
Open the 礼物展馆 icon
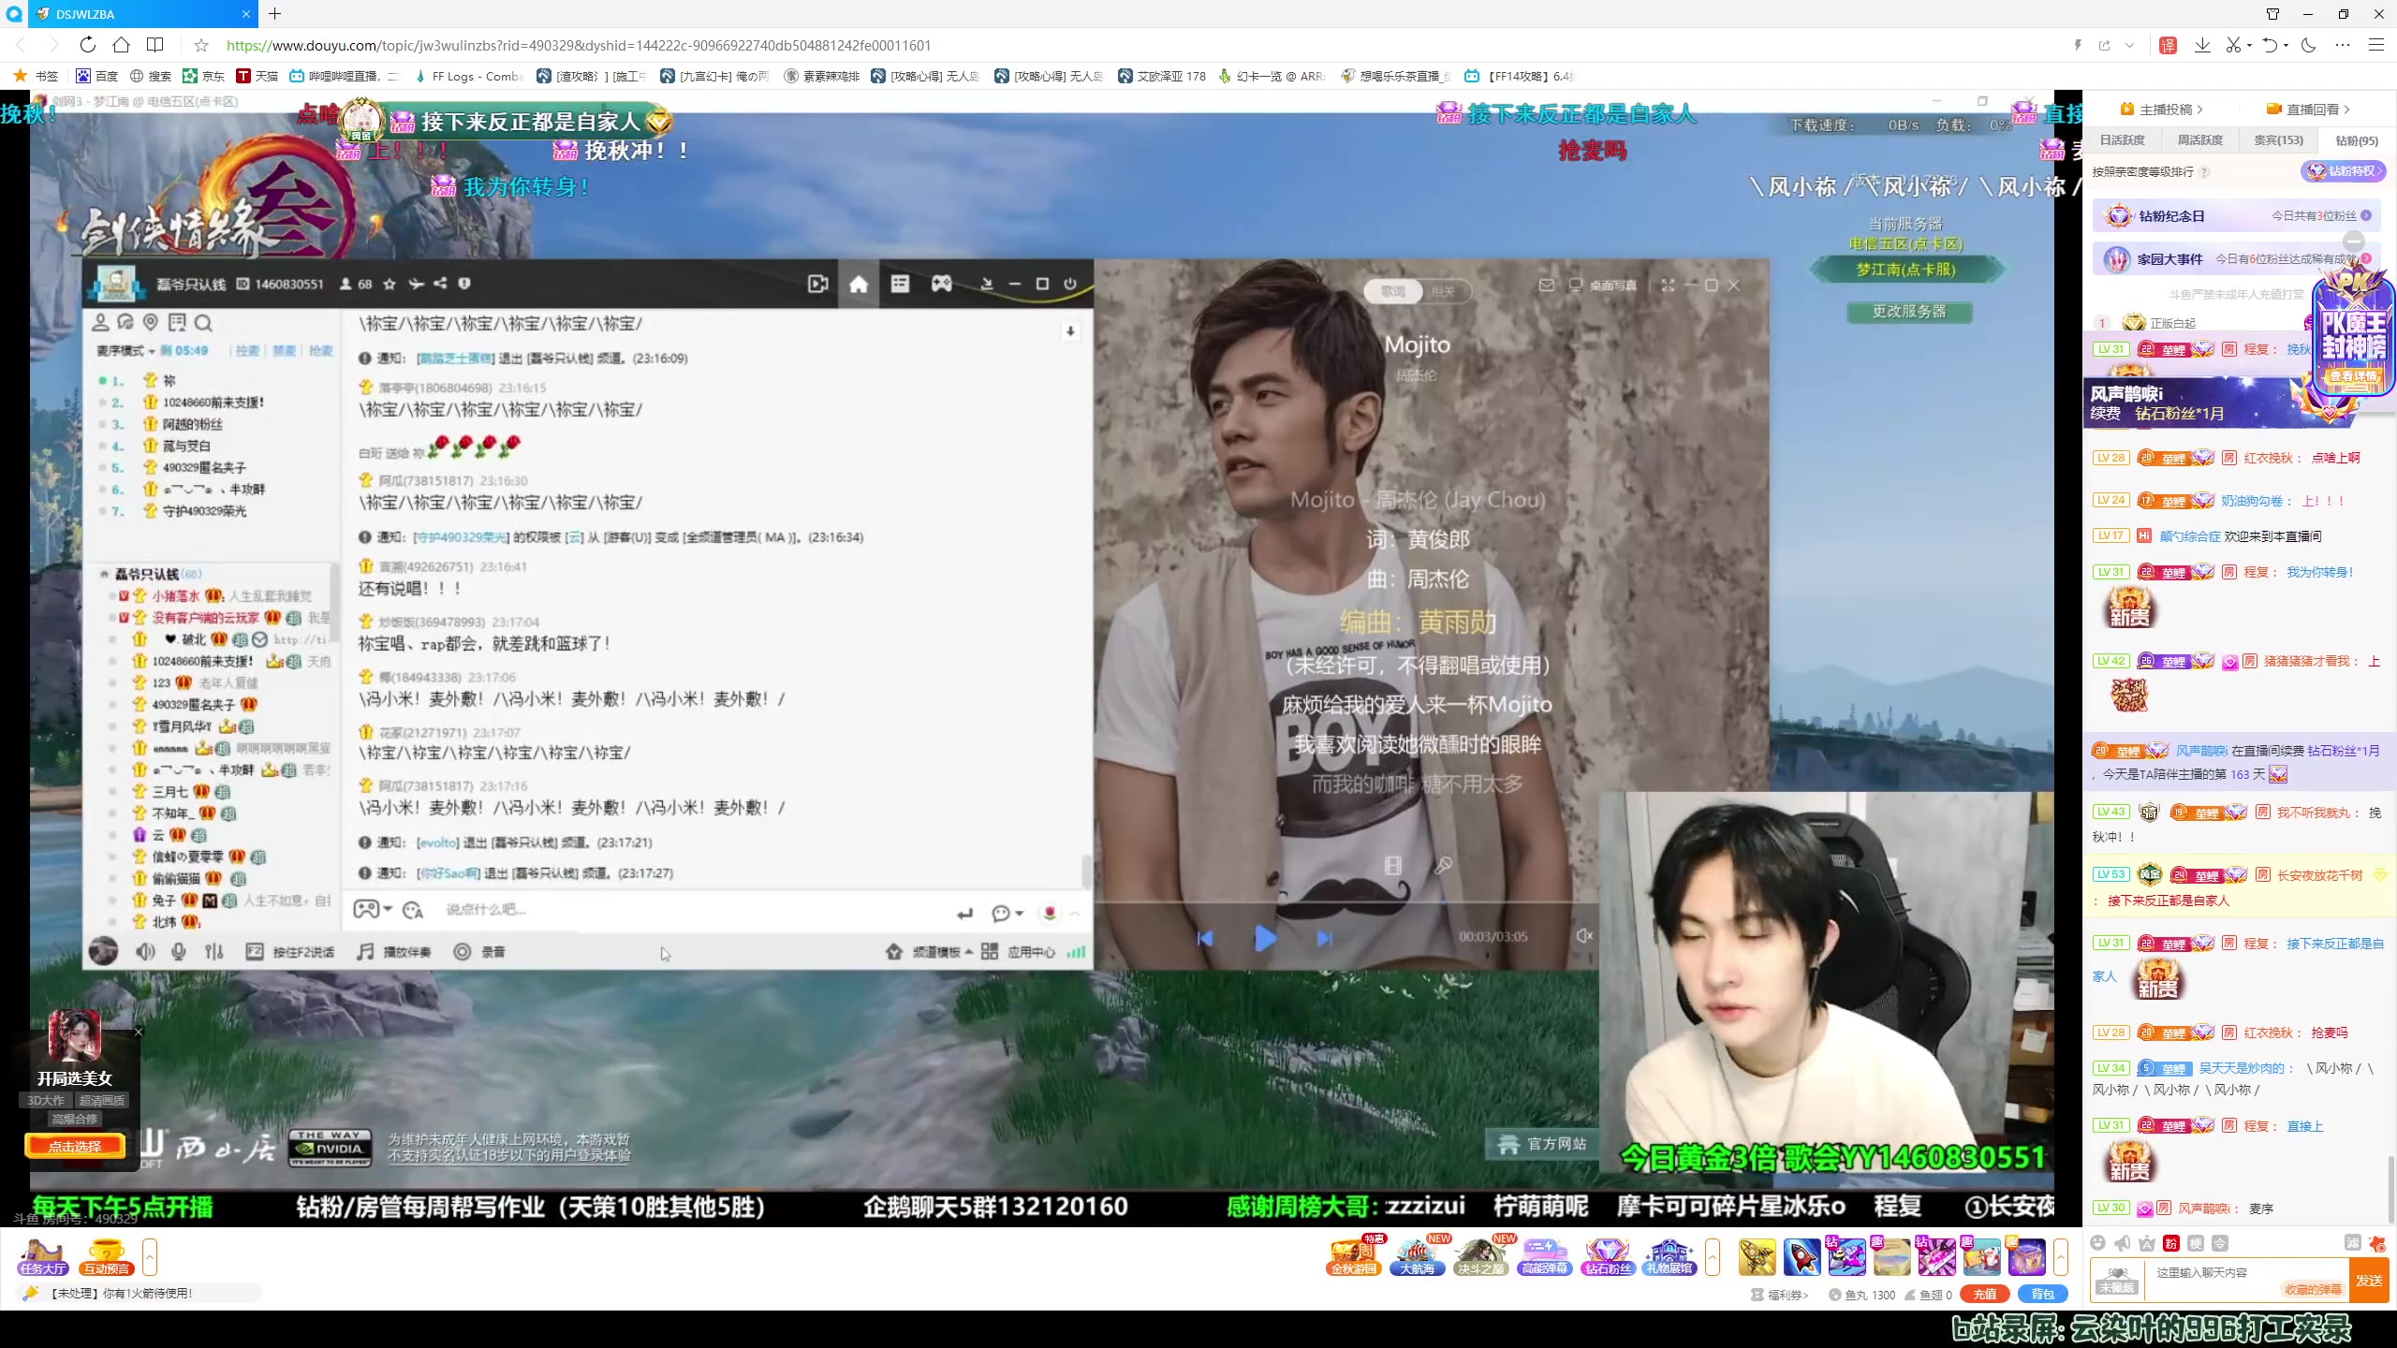[x=1669, y=1255]
